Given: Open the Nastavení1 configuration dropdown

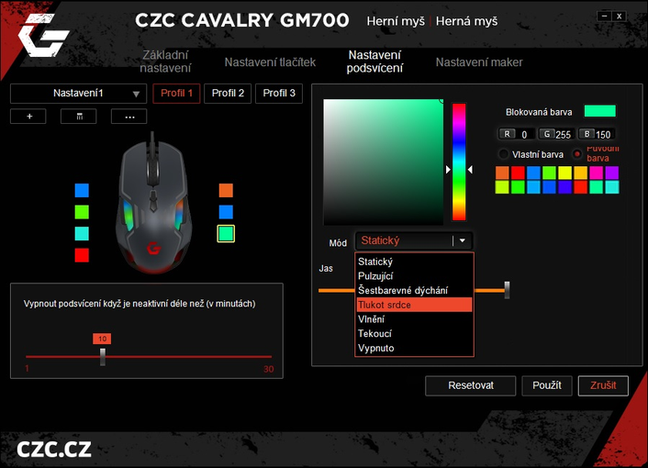Looking at the screenshot, I should point(78,94).
